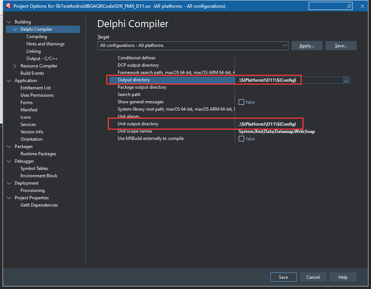This screenshot has height=289, width=371.
Task: Collapse the Delphi Compiler tree node
Action: pyautogui.click(x=15, y=29)
